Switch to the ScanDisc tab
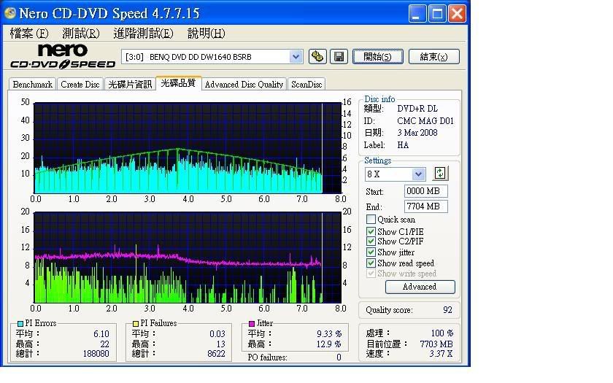This screenshot has height=383, width=613. (306, 84)
